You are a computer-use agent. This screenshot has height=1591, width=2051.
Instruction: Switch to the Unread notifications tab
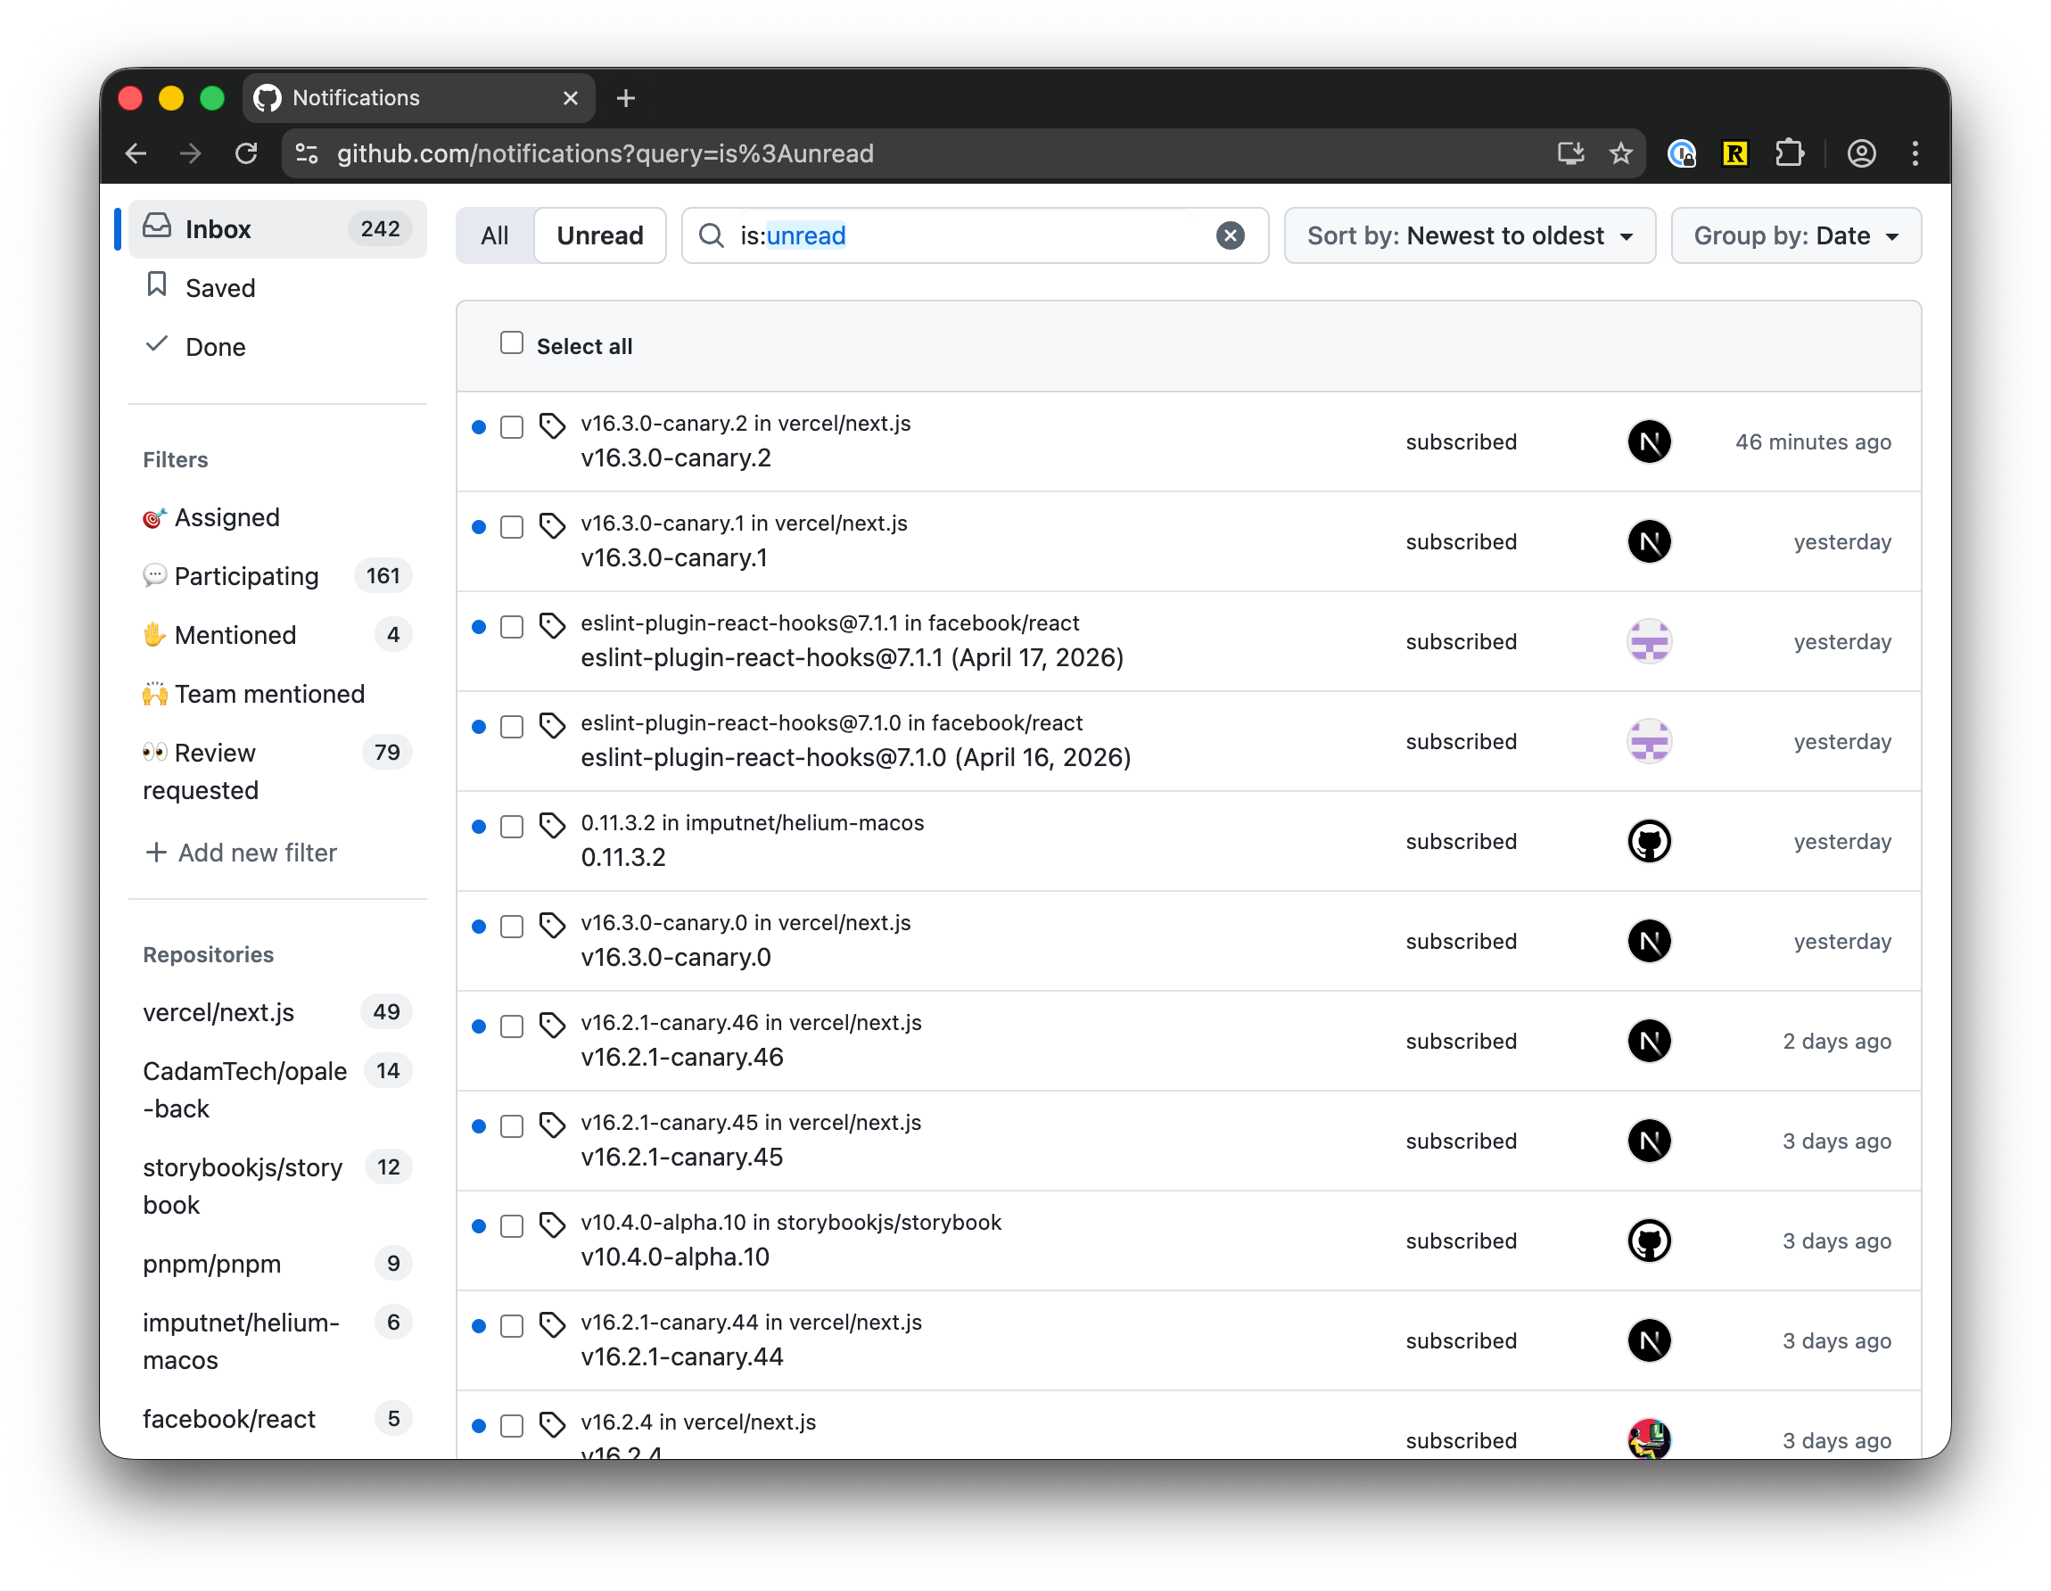coord(600,235)
